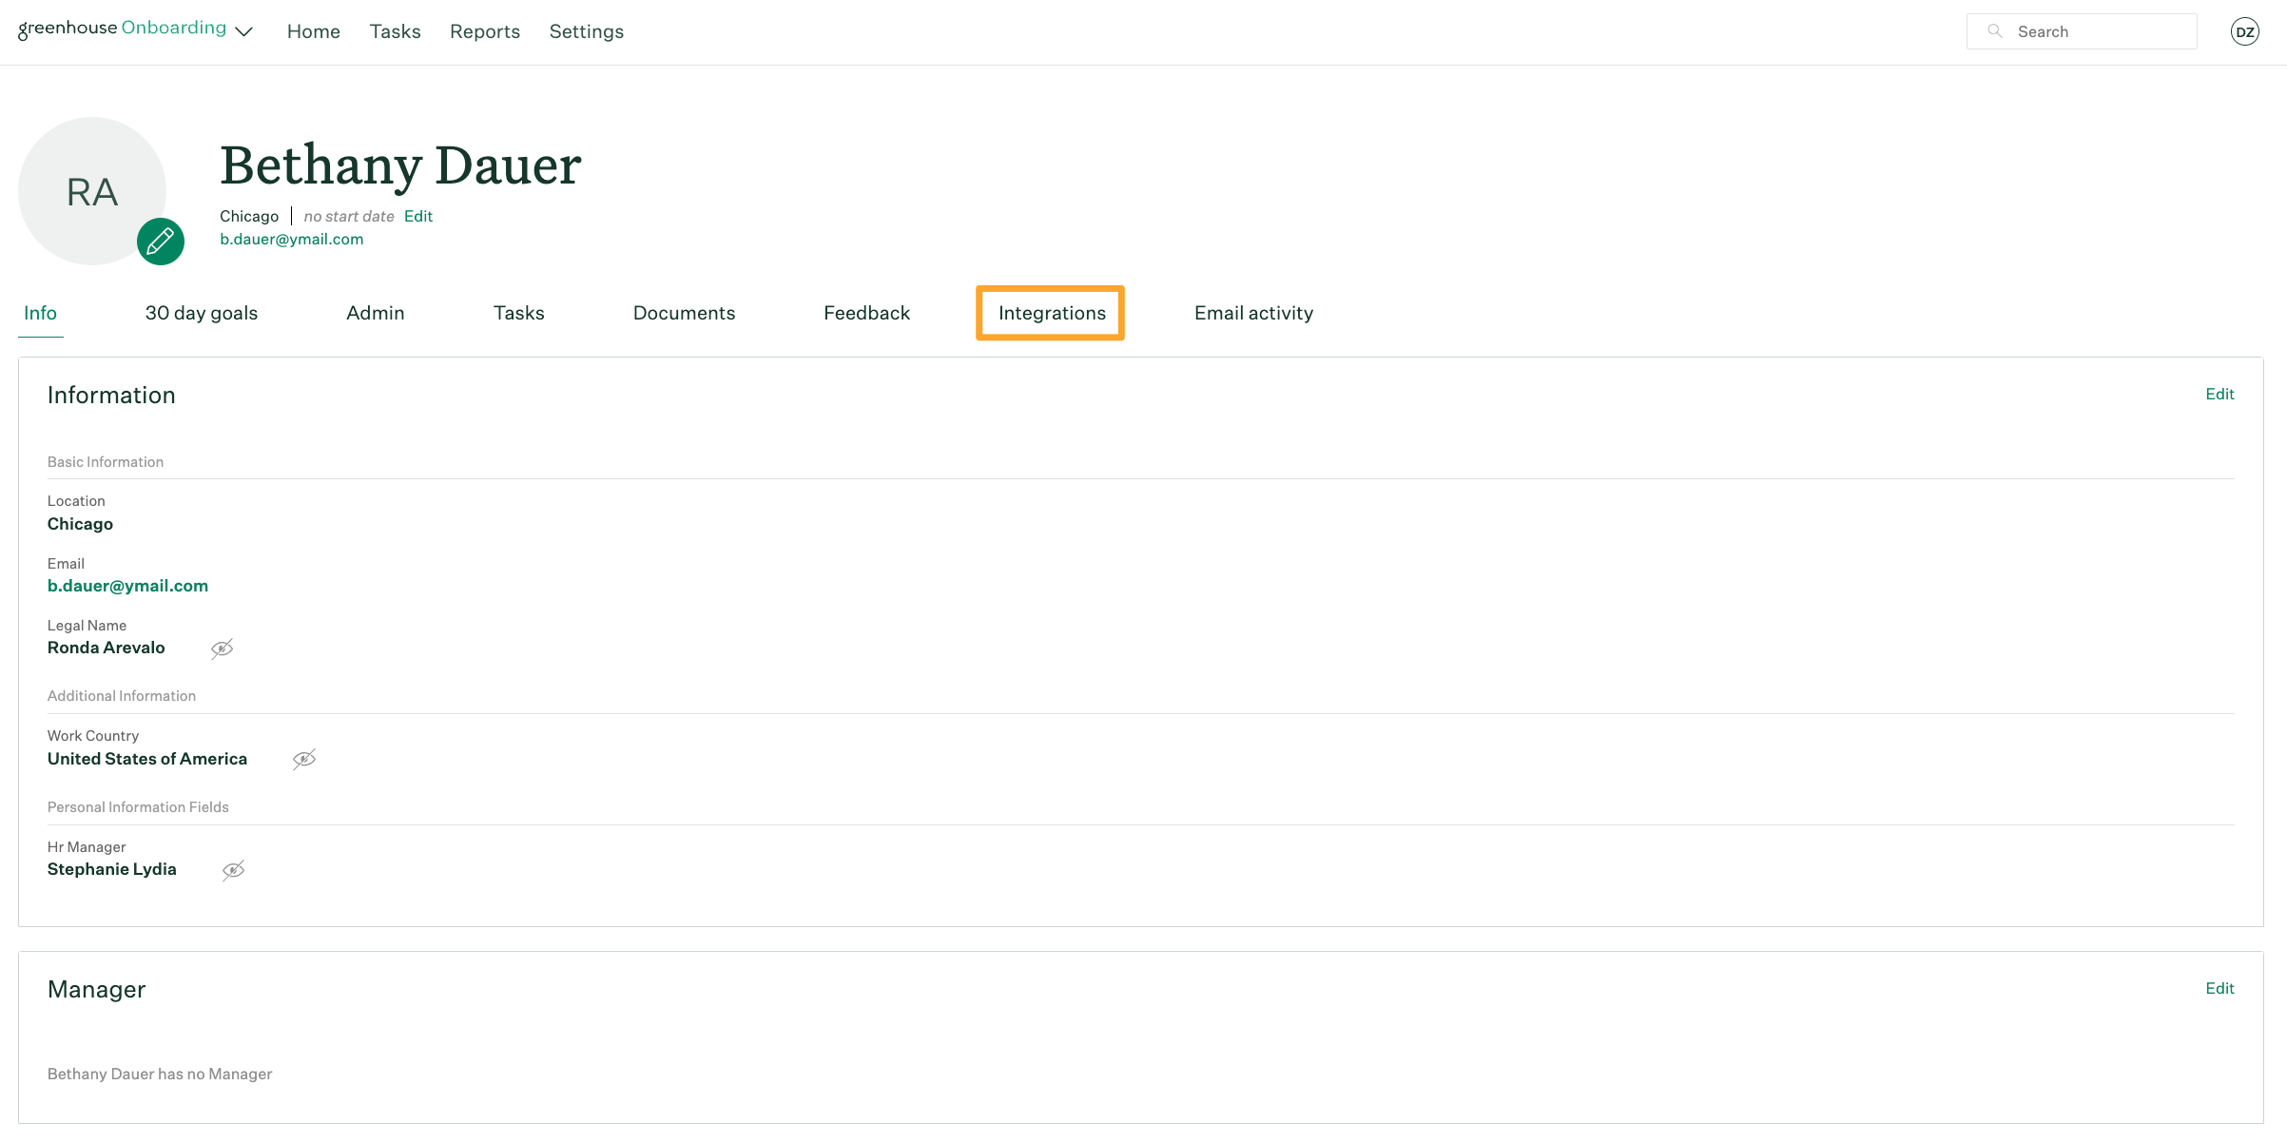Viewport: 2287px width, 1143px height.
Task: Click the Bethany Dauer name heading
Action: click(x=400, y=165)
